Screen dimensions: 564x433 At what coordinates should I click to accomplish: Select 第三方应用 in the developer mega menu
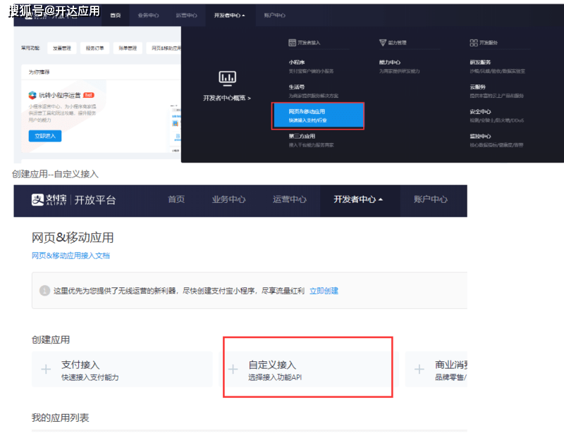click(x=302, y=136)
